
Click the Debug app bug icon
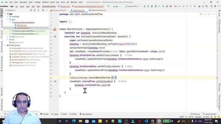(x=156, y=6)
